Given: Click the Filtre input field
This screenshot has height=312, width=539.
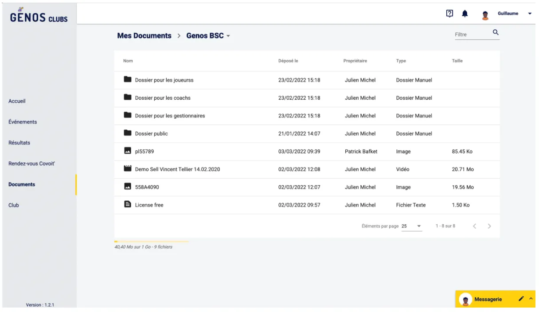Looking at the screenshot, I should (472, 34).
